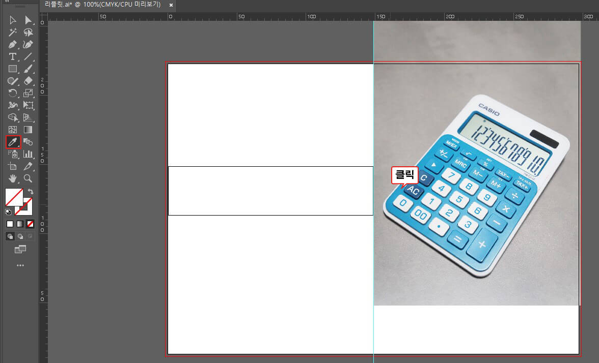Switch to Draw Behind mode
Viewport: 599px width, 363px height.
point(20,236)
